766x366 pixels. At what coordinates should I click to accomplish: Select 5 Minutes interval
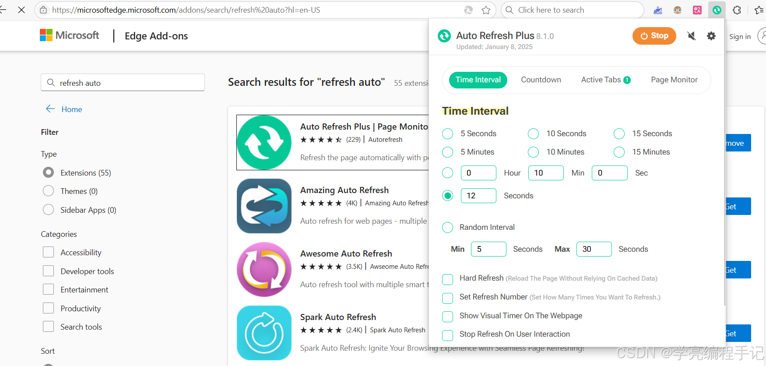[447, 152]
